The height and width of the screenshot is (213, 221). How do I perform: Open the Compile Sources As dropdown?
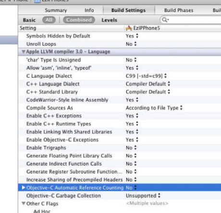[154, 108]
